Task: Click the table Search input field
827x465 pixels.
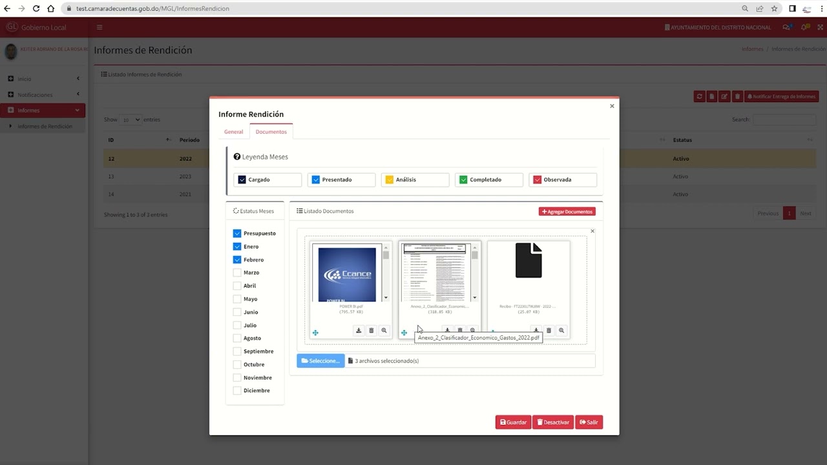Action: point(784,119)
